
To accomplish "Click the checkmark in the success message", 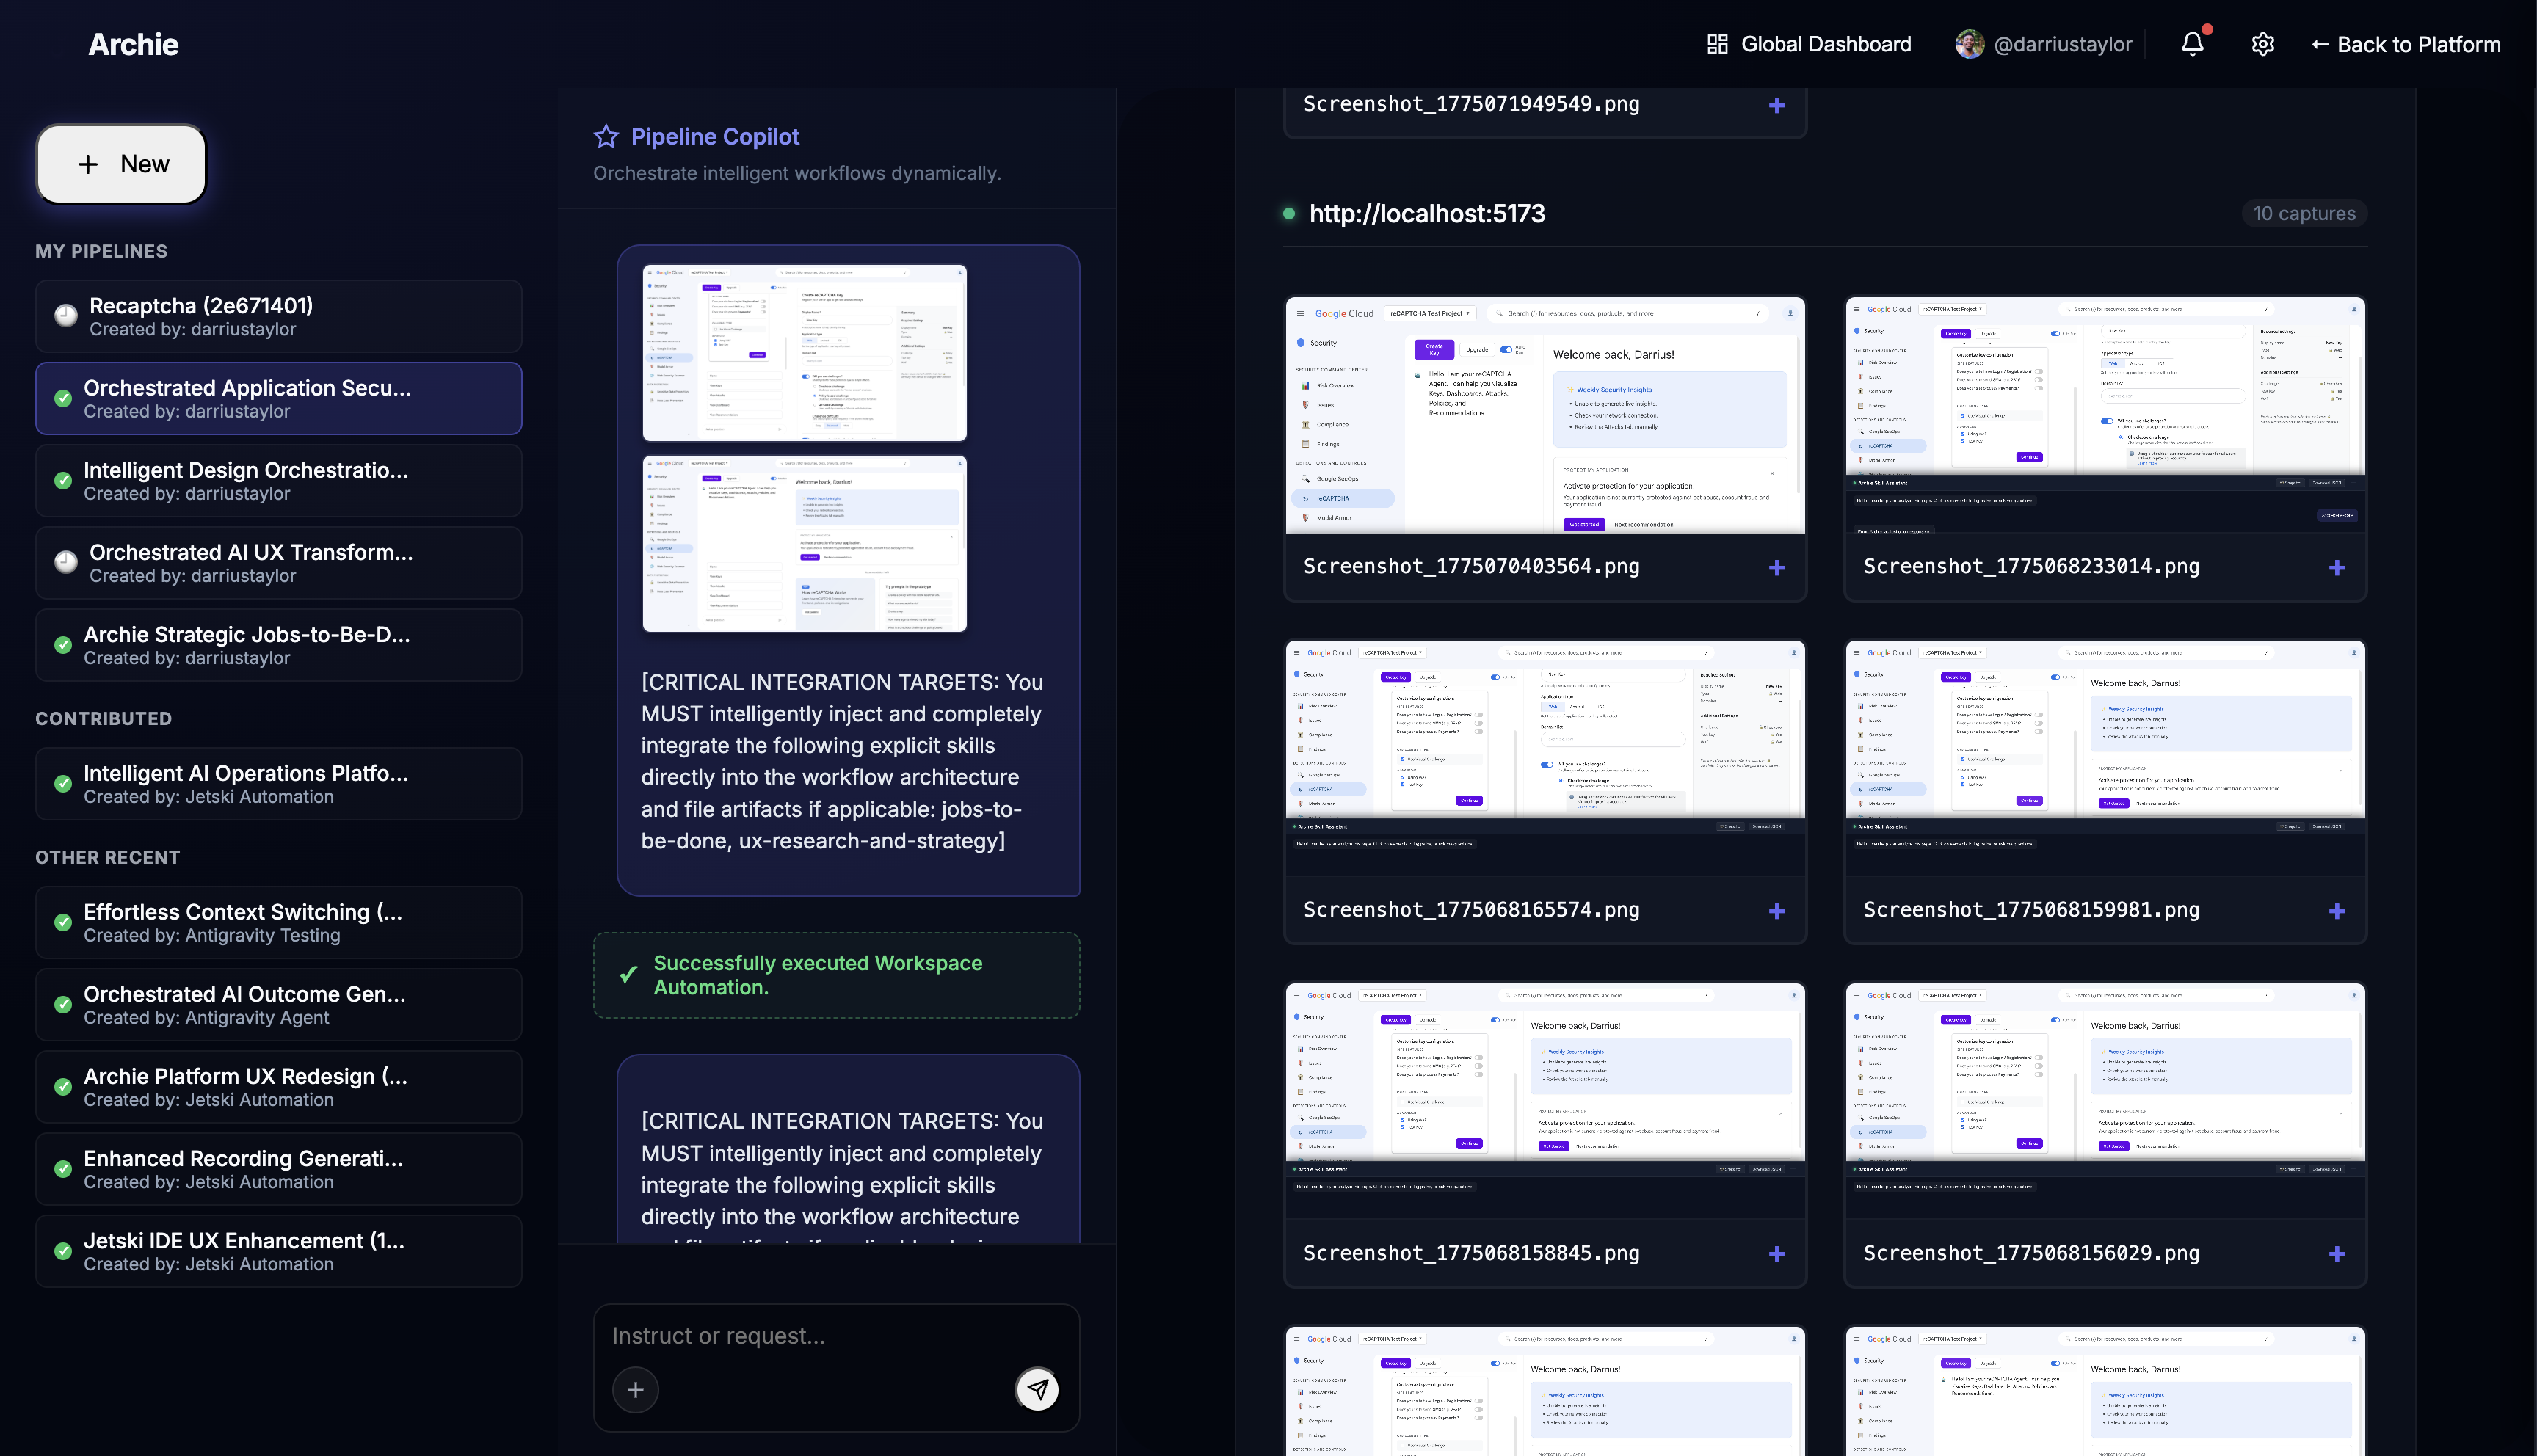I will click(x=629, y=974).
